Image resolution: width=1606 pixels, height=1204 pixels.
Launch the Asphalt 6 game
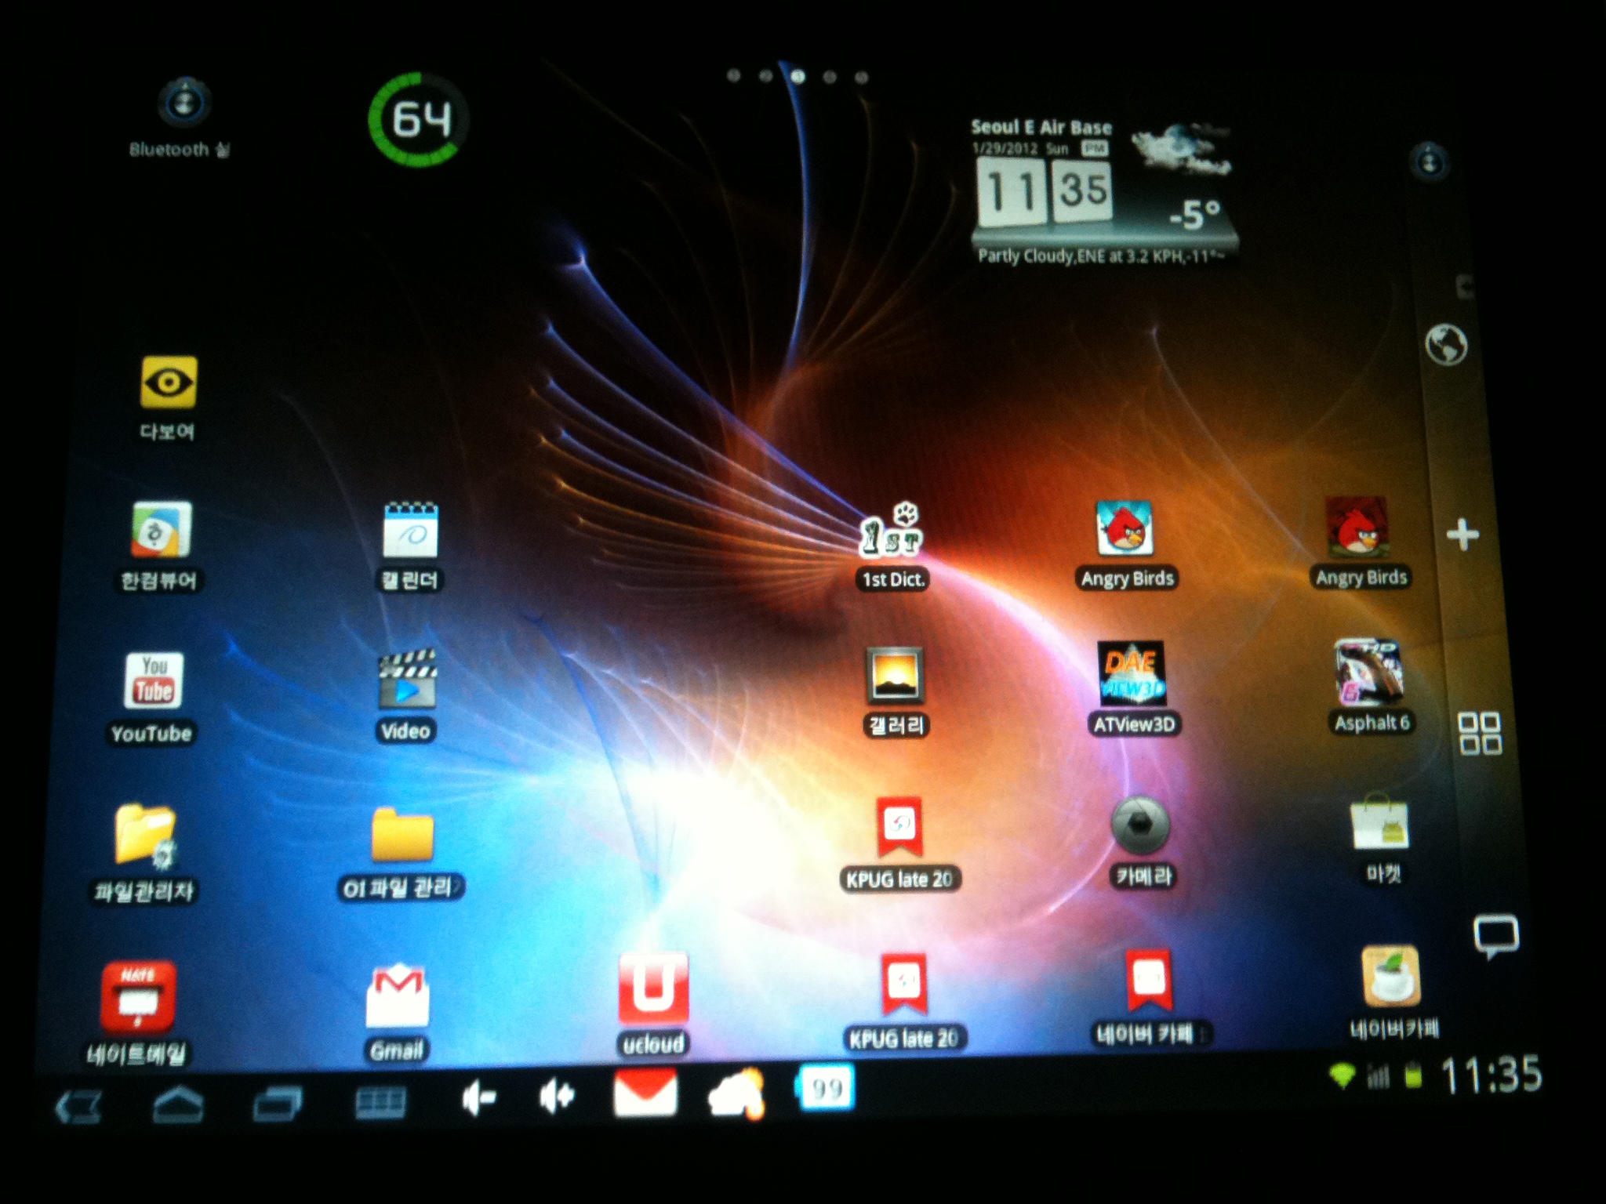[1369, 673]
